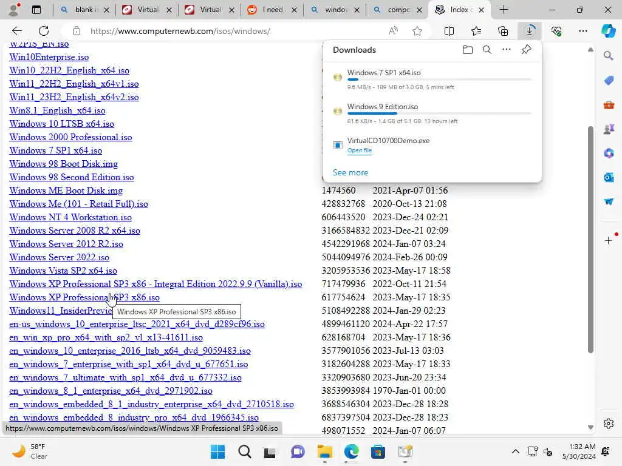
Task: Click See more in Downloads
Action: pos(350,172)
